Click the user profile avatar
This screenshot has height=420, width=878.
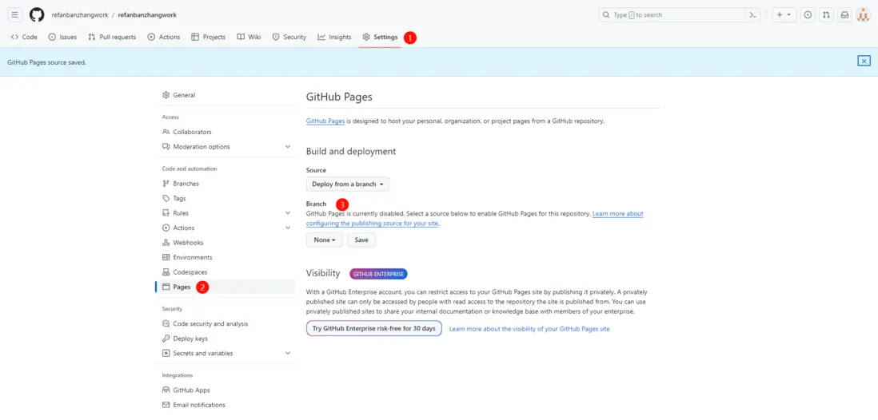click(863, 15)
